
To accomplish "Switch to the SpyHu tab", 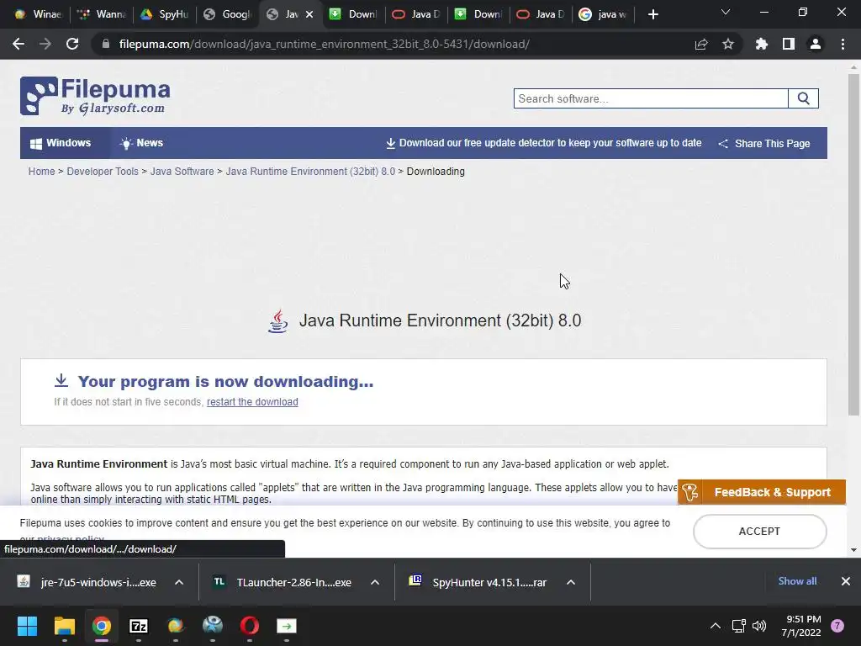I will [x=164, y=14].
